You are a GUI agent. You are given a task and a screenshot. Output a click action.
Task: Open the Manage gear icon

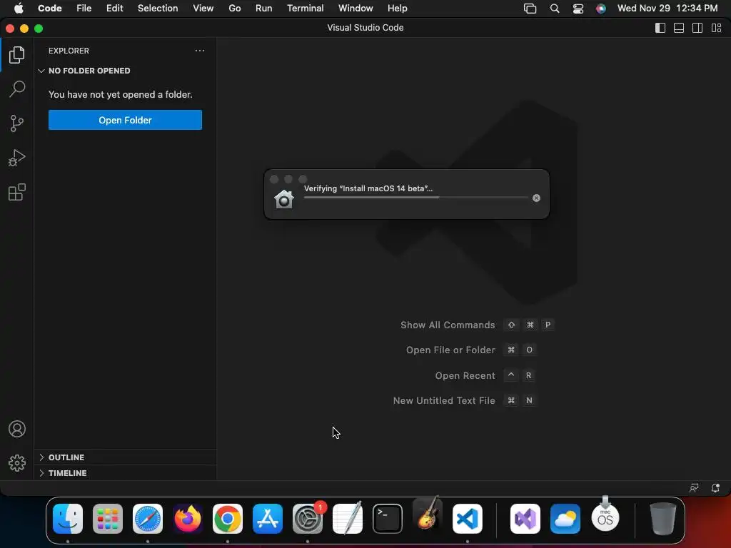pyautogui.click(x=17, y=463)
